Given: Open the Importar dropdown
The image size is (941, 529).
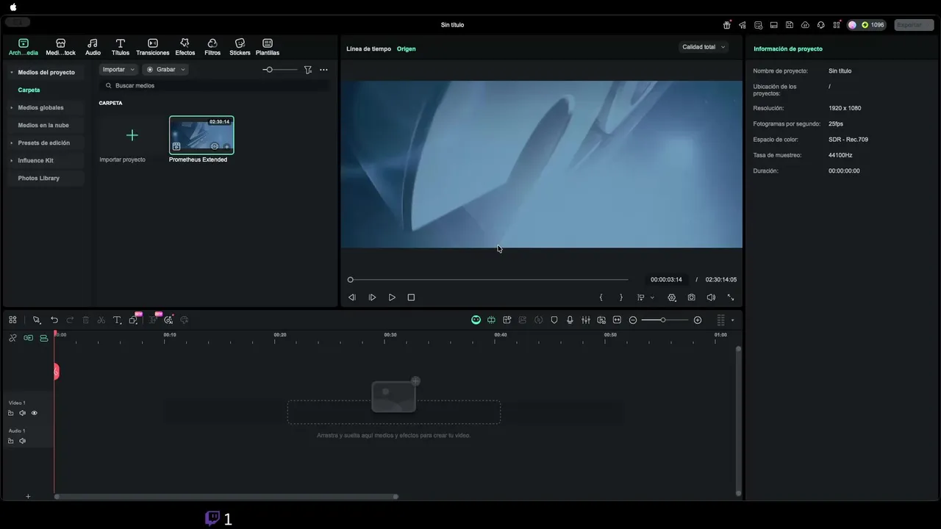Looking at the screenshot, I should [x=118, y=70].
